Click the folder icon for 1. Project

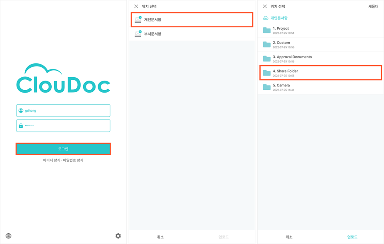(x=267, y=30)
